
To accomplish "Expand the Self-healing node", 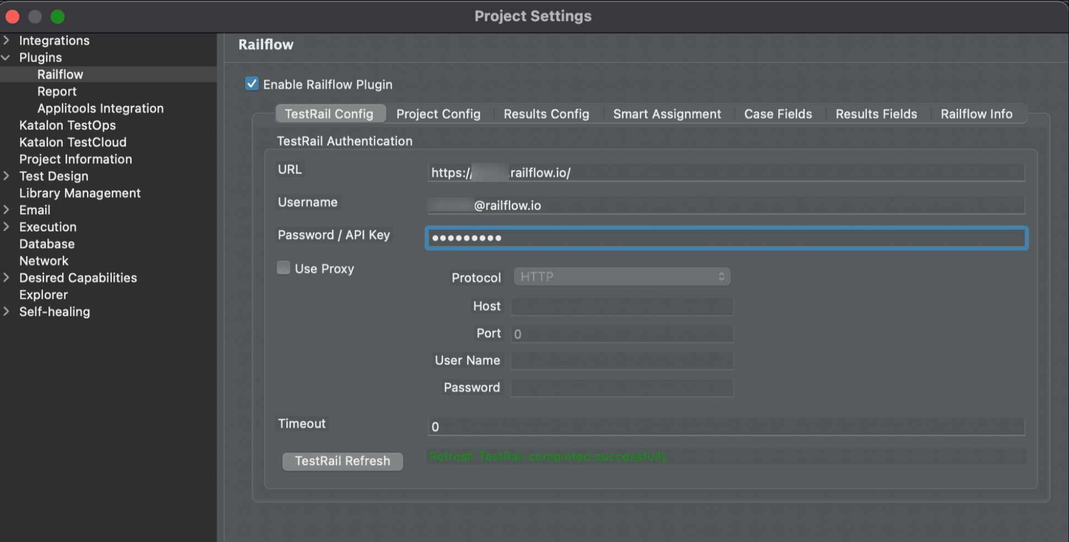I will tap(6, 311).
